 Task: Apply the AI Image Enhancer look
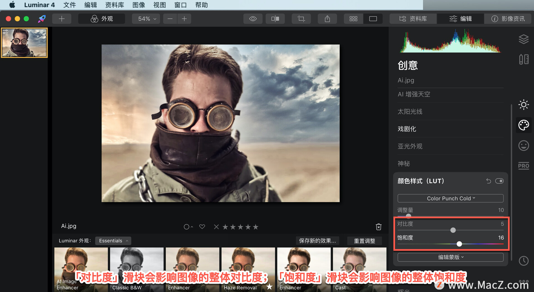tap(81, 269)
